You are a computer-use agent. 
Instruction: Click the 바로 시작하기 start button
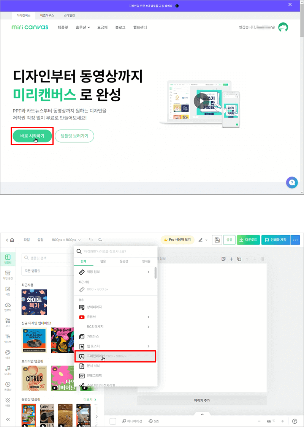click(x=32, y=136)
